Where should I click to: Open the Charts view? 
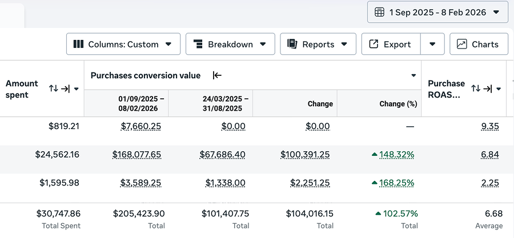[479, 44]
